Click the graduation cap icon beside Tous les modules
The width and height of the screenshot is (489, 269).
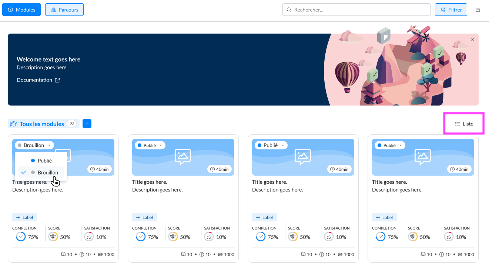(14, 124)
